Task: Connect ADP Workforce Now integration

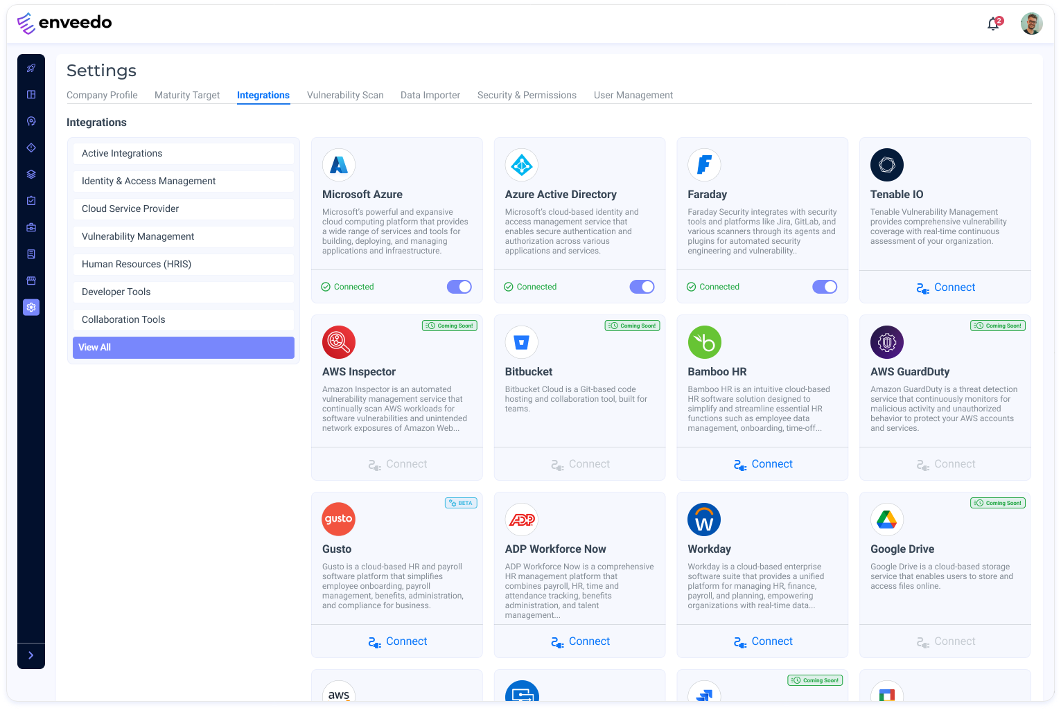Action: point(580,641)
